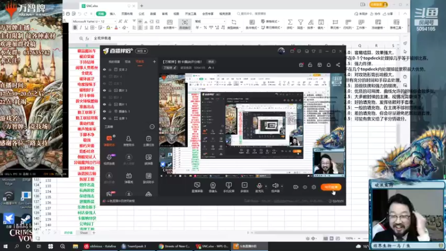Click the microphone icon in streaming toolbar

259,186
